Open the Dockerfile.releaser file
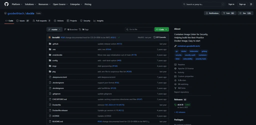This screenshot has width=256, height=125. (x=60, y=110)
